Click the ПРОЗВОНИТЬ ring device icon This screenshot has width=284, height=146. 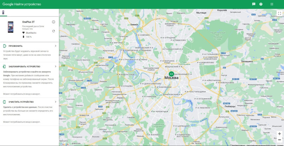click(5, 46)
